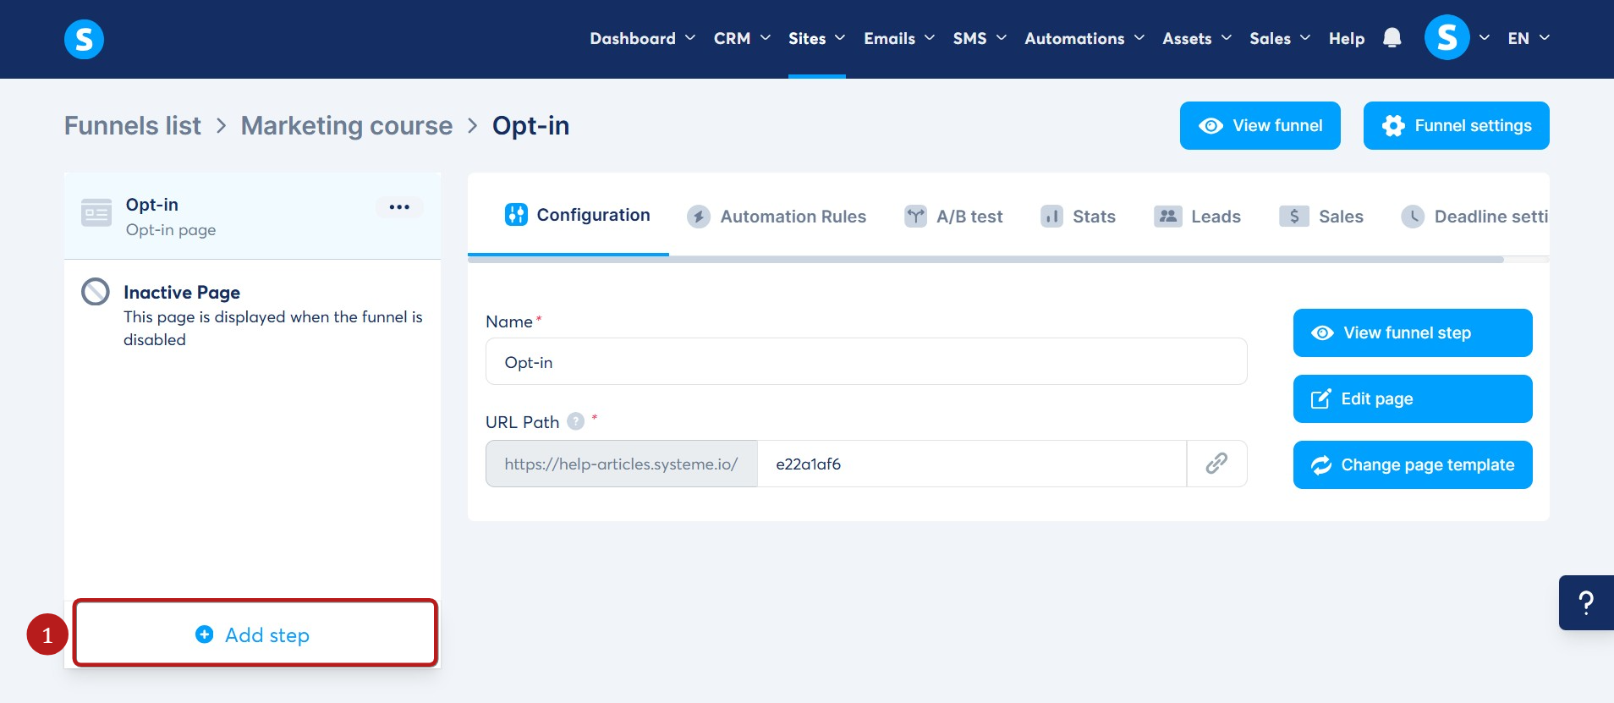Expand the CRM menu
The image size is (1614, 703).
coord(742,39)
